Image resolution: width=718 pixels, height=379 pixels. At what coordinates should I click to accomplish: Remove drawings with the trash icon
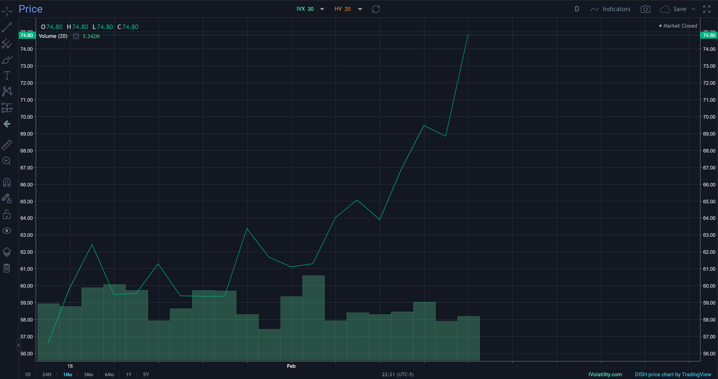[7, 268]
